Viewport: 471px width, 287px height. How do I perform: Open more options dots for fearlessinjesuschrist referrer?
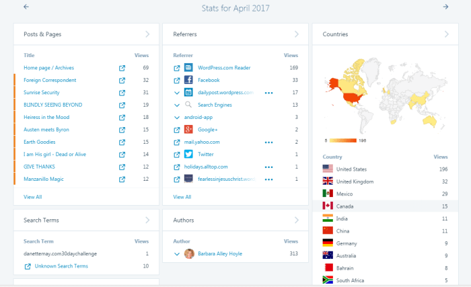(269, 179)
